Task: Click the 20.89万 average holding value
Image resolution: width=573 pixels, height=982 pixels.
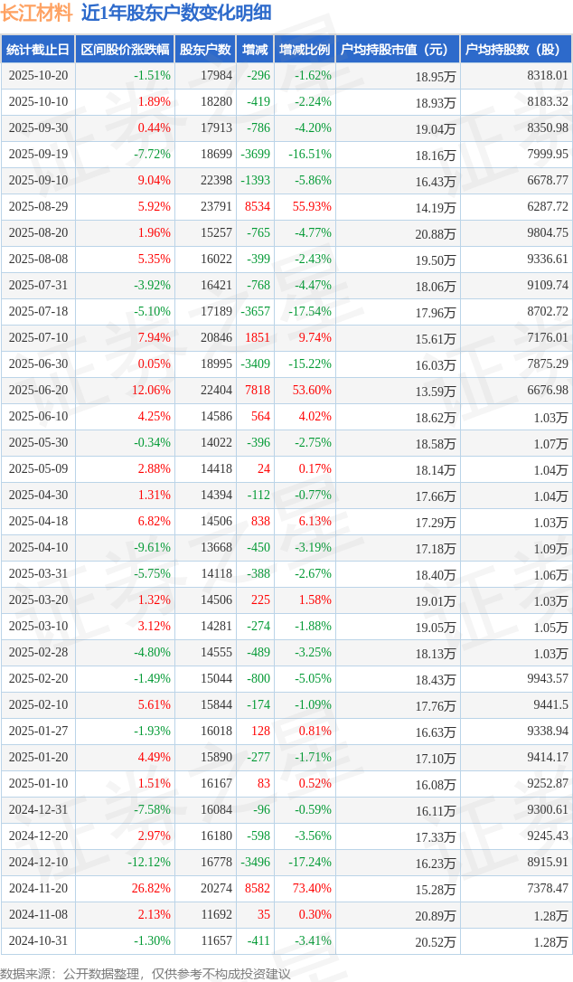Action: (435, 916)
